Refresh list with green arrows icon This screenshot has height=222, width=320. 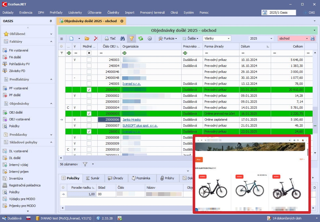[140, 38]
